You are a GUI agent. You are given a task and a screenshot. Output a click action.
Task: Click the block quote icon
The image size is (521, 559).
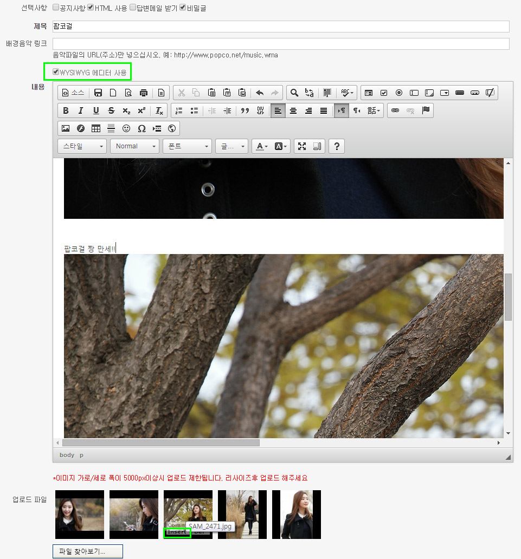pos(245,110)
